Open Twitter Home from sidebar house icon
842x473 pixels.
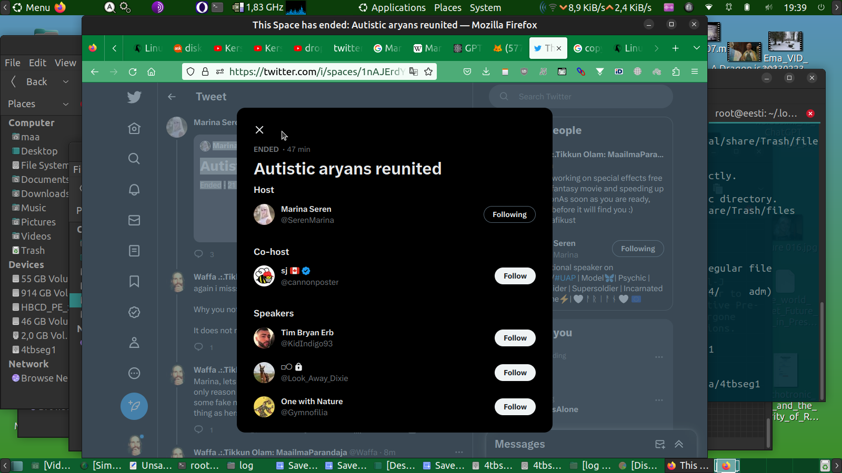tap(134, 128)
